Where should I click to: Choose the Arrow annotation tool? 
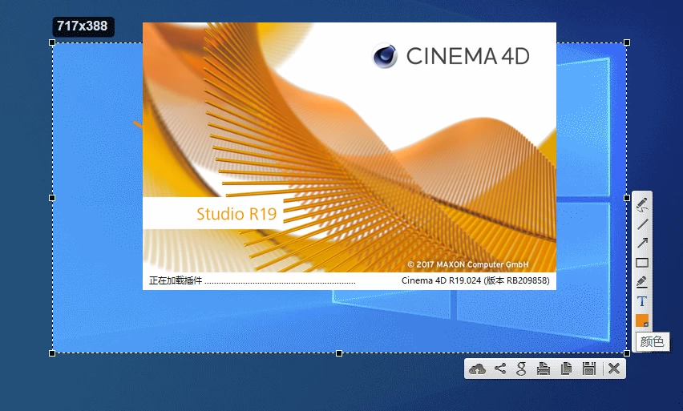(642, 244)
